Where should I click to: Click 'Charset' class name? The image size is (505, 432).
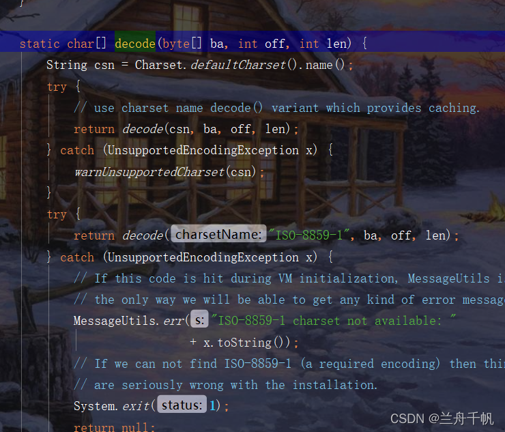(158, 65)
